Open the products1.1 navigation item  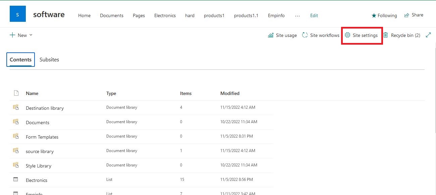[246, 15]
